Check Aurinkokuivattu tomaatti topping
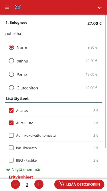 tap(11, 136)
